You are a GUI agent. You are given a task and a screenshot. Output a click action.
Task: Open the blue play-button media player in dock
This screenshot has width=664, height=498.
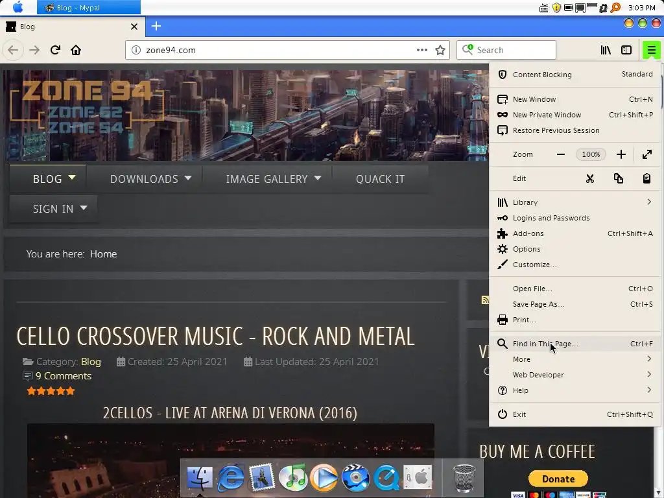324,478
